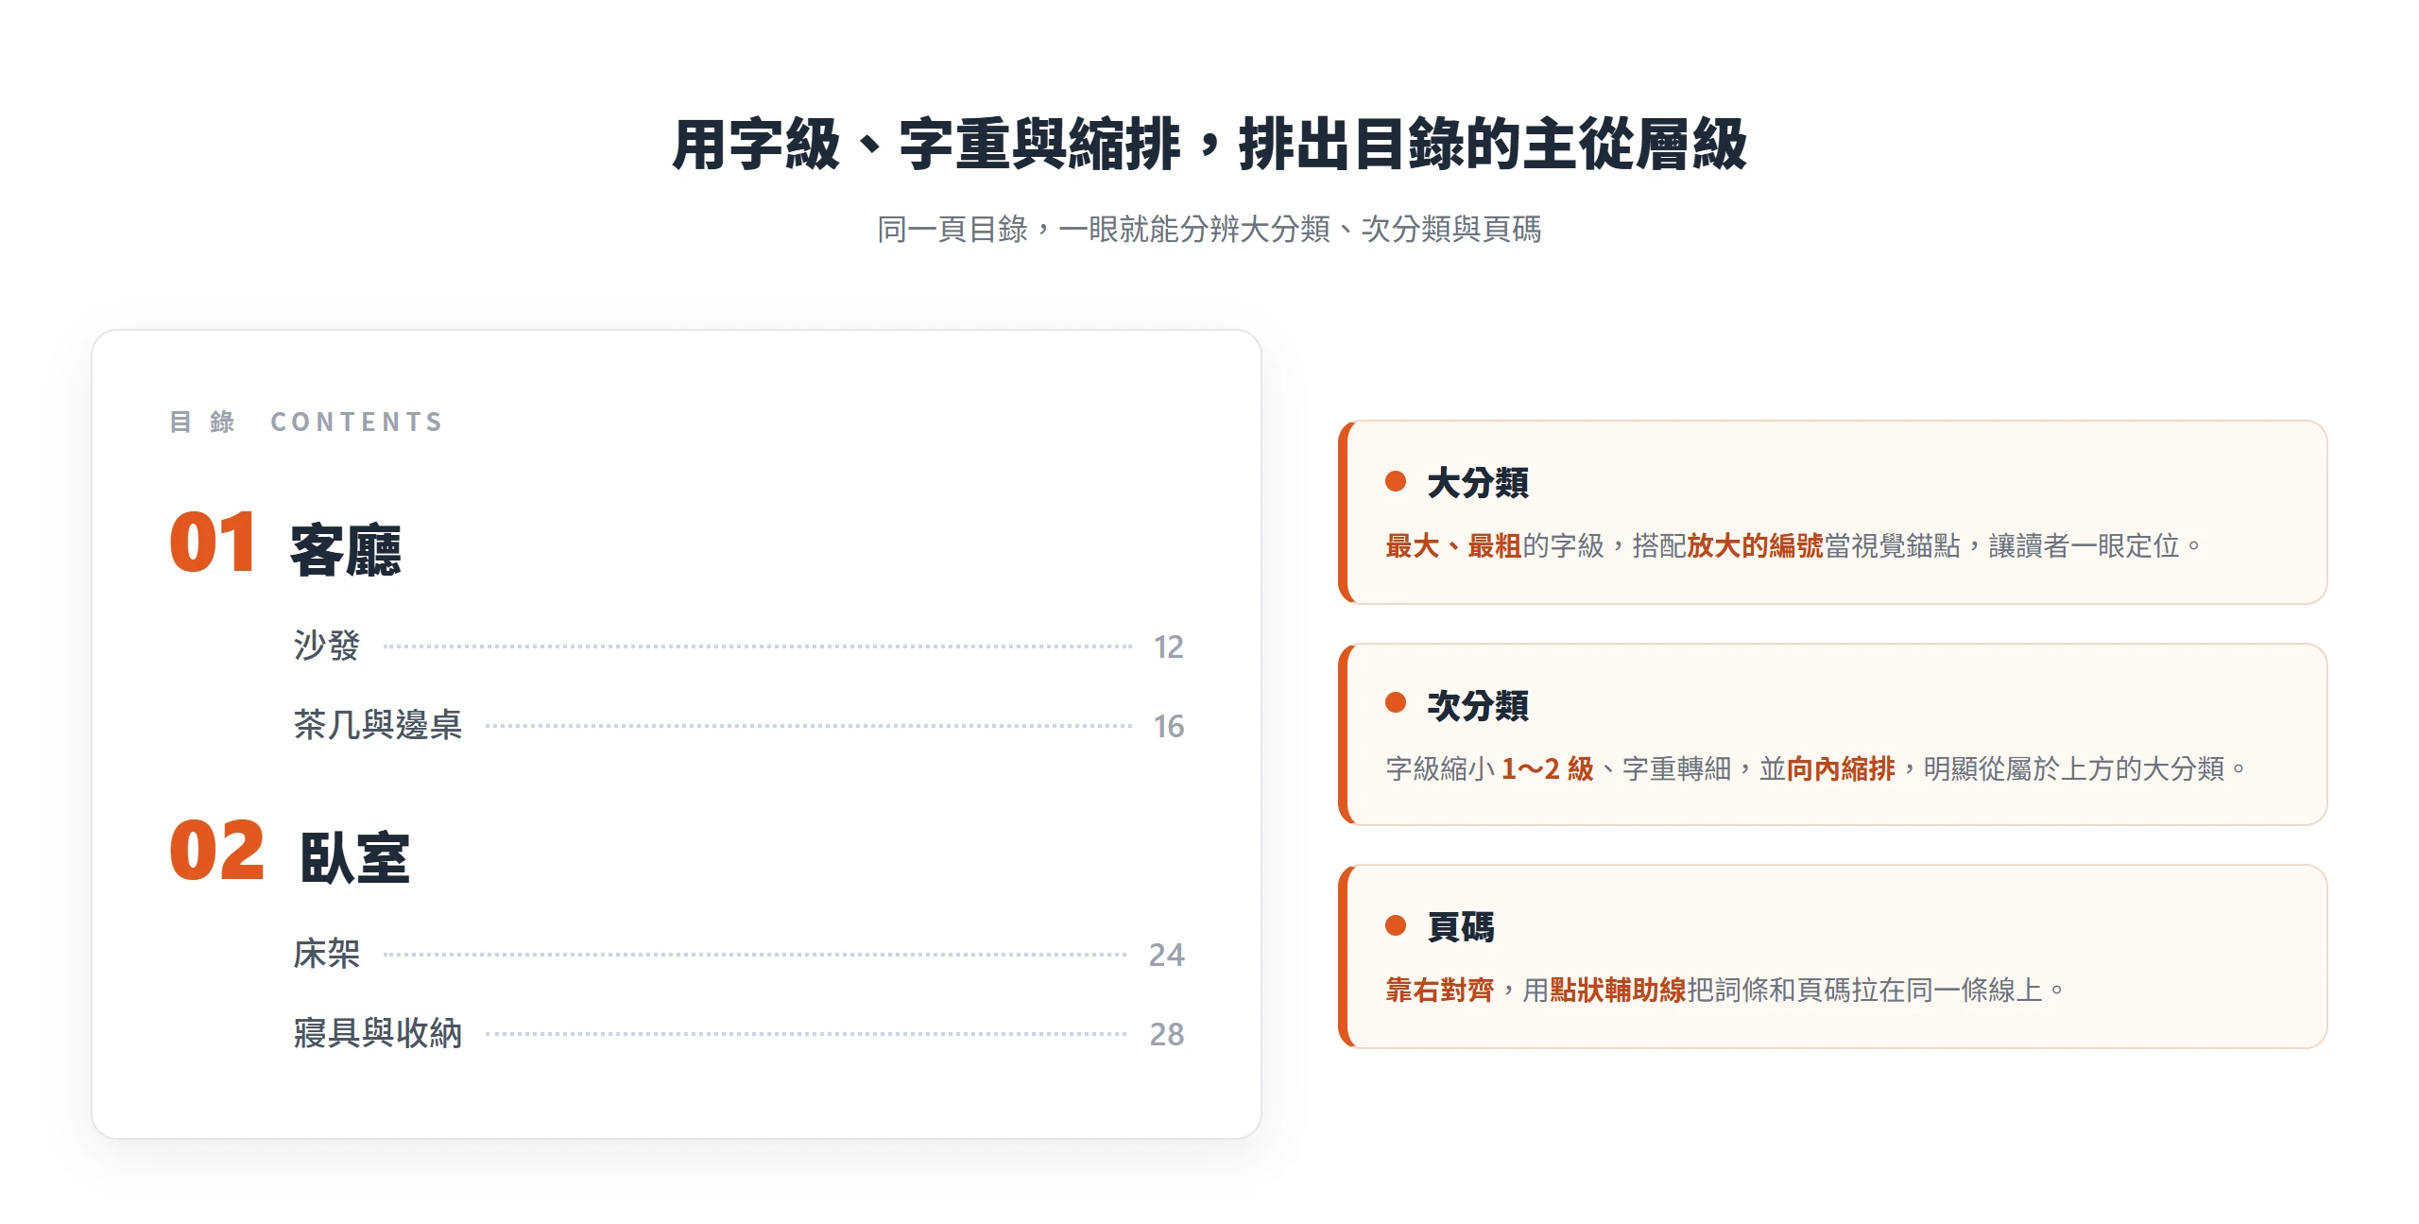Screen dimensions: 2419x1224
Task: Click the orange bullet beside 頁碼
Action: click(x=1396, y=924)
